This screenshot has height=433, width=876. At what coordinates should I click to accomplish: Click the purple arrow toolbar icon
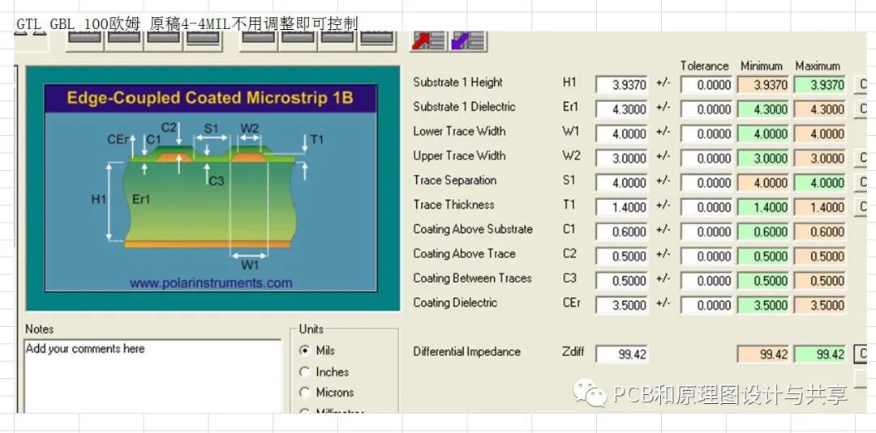coord(468,40)
